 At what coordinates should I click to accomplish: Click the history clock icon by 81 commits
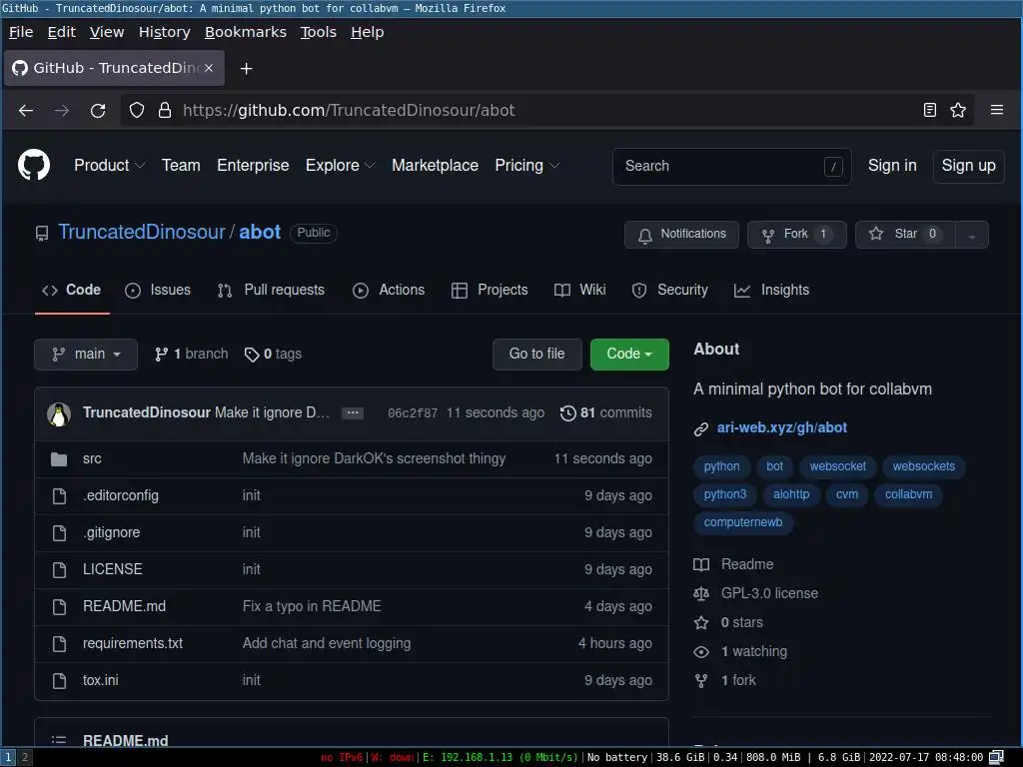(568, 412)
